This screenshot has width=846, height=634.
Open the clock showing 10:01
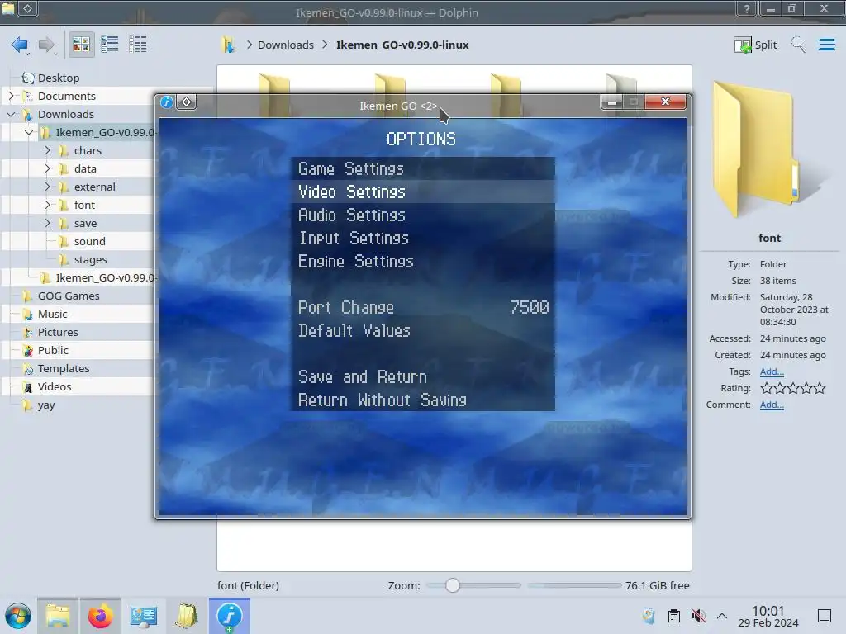click(x=768, y=616)
